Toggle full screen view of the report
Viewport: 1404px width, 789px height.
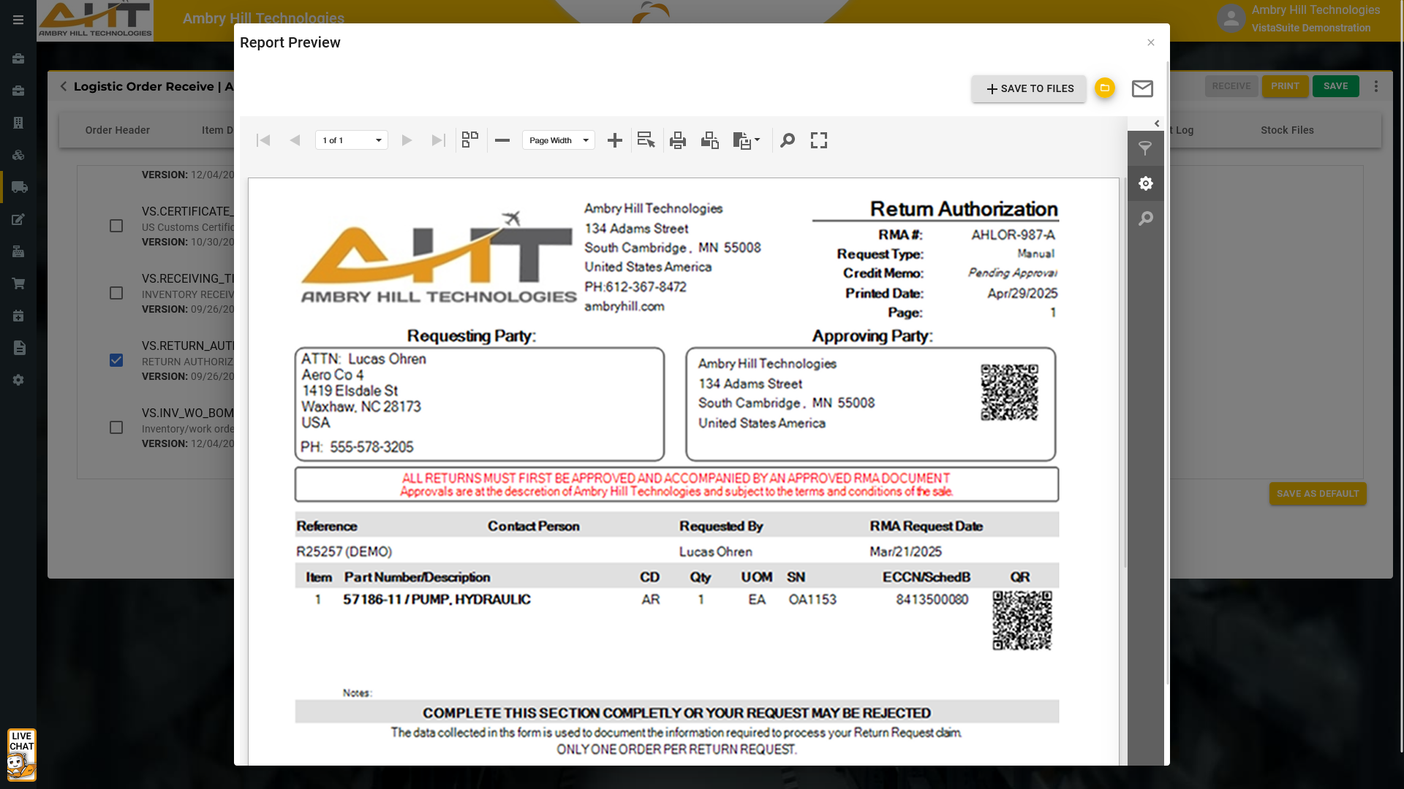pos(819,140)
